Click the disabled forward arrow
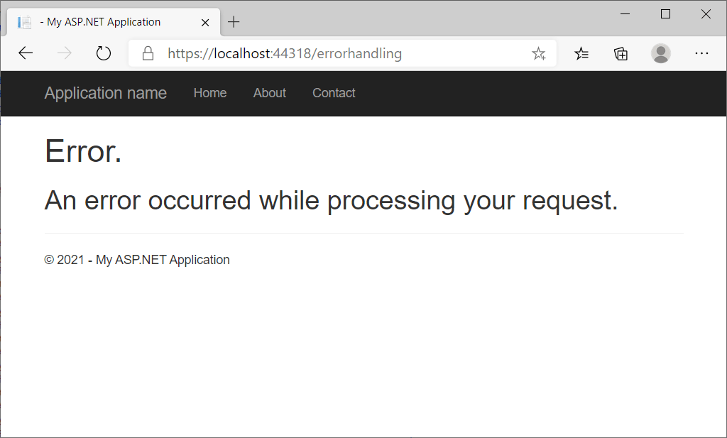 coord(64,53)
